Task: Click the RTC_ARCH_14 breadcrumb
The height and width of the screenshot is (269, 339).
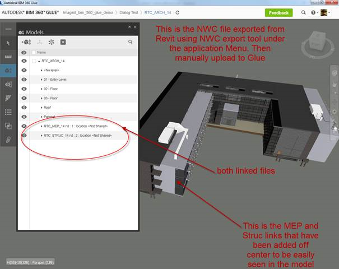Action: click(157, 12)
